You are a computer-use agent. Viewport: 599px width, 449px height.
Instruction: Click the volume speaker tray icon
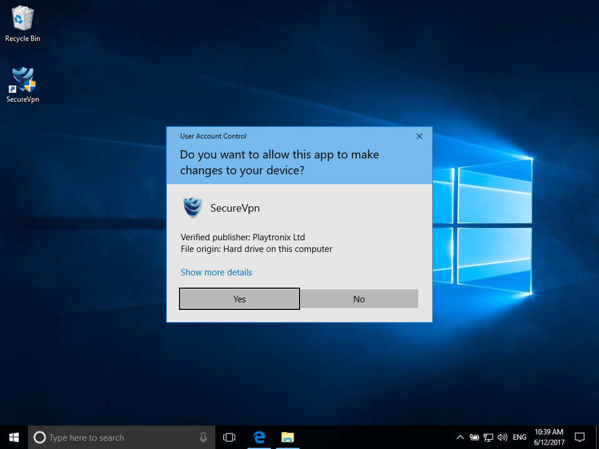(502, 438)
